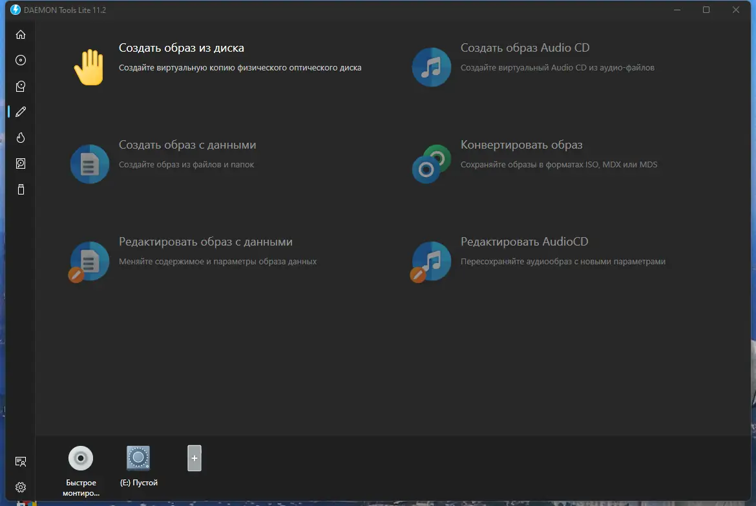Minimize the DAEMON Tools window
The image size is (756, 506).
677,10
